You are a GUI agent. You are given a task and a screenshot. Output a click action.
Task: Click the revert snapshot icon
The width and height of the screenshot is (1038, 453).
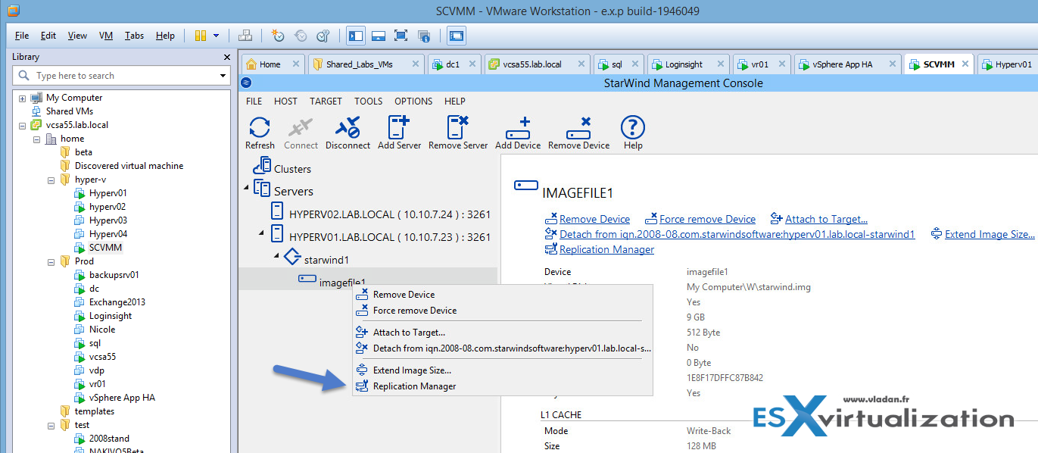(x=301, y=36)
